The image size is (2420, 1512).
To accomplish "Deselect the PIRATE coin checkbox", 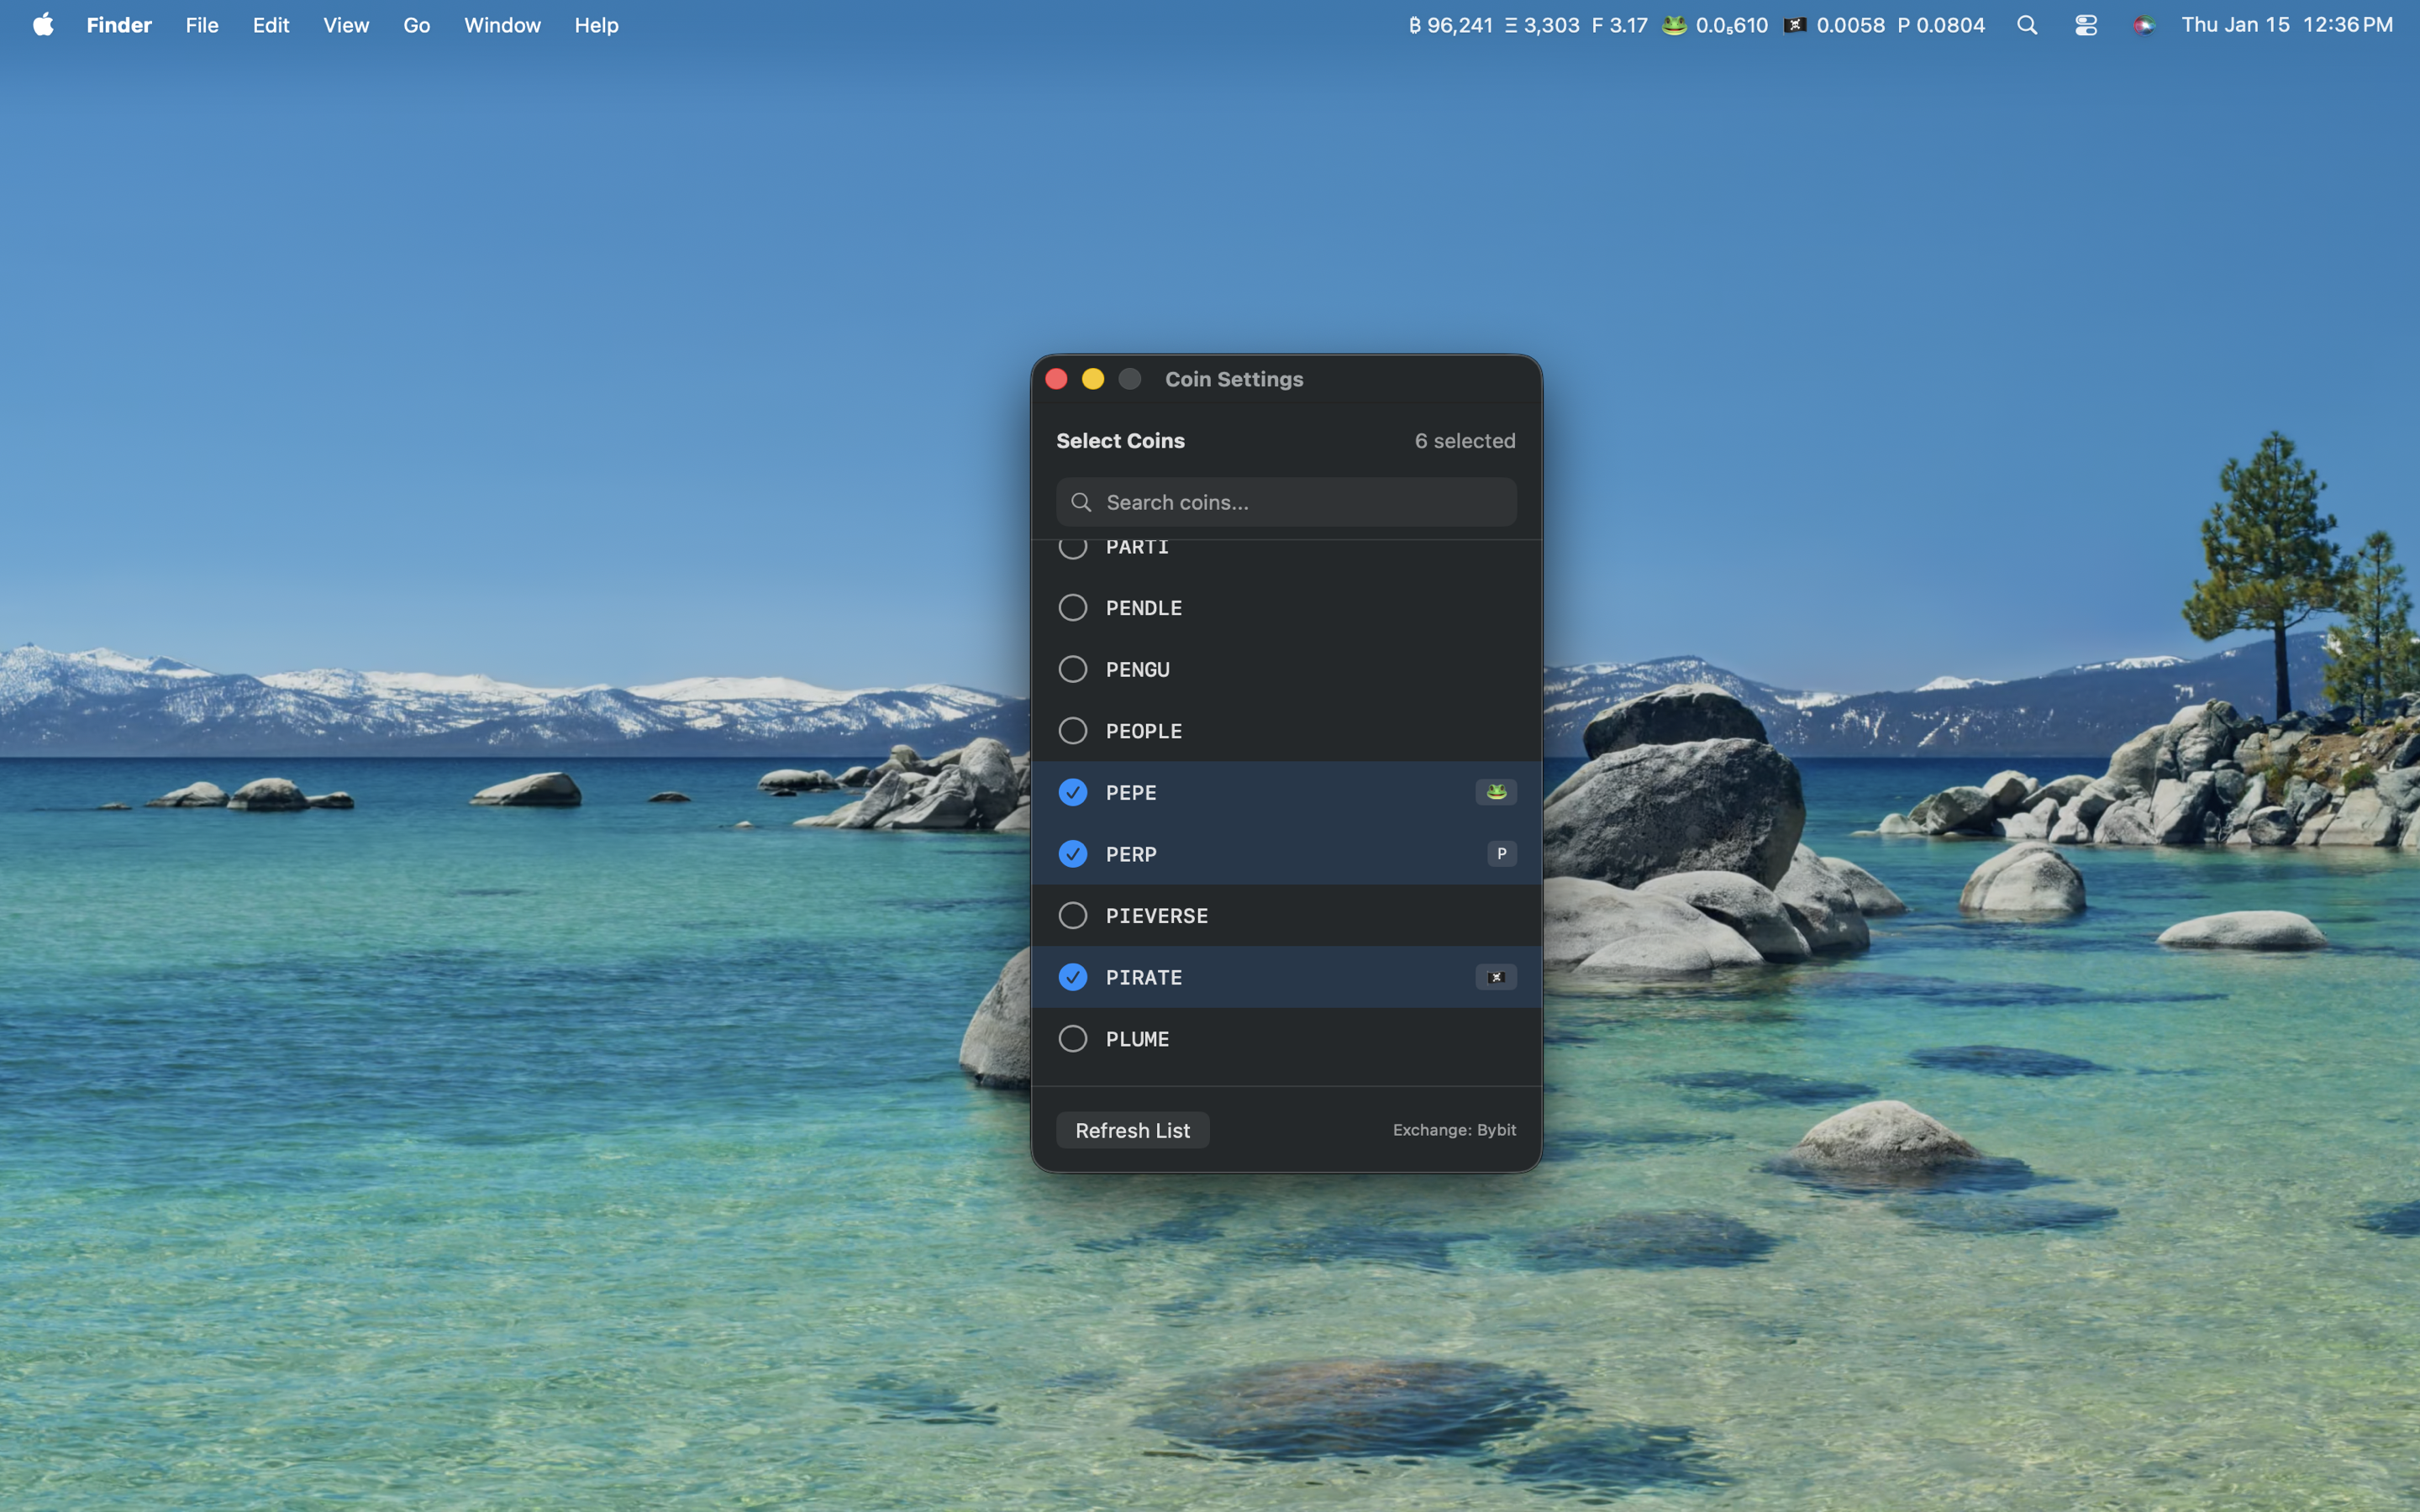I will tap(1072, 977).
